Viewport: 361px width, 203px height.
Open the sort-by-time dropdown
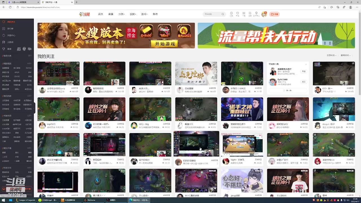point(345,55)
